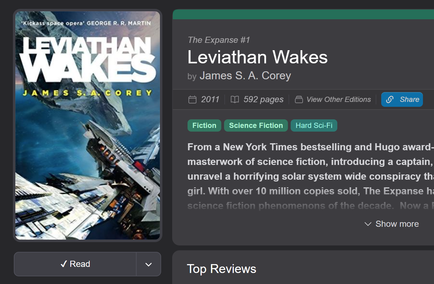434x284 pixels.
Task: Click the Leviathan Wakes cover image
Action: coord(87,125)
